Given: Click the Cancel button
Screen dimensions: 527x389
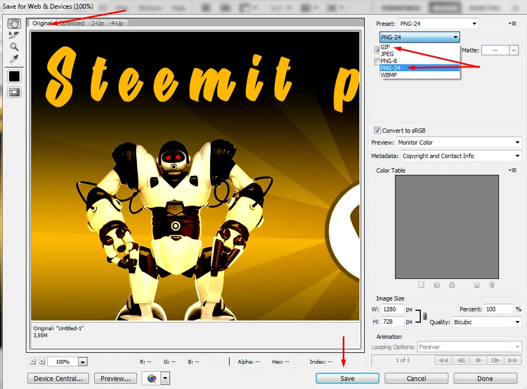Looking at the screenshot, I should click(417, 379).
